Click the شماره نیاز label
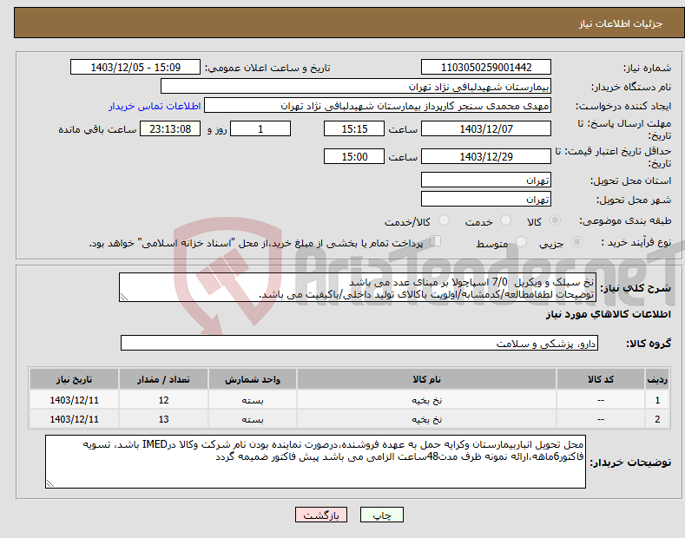 pyautogui.click(x=647, y=68)
